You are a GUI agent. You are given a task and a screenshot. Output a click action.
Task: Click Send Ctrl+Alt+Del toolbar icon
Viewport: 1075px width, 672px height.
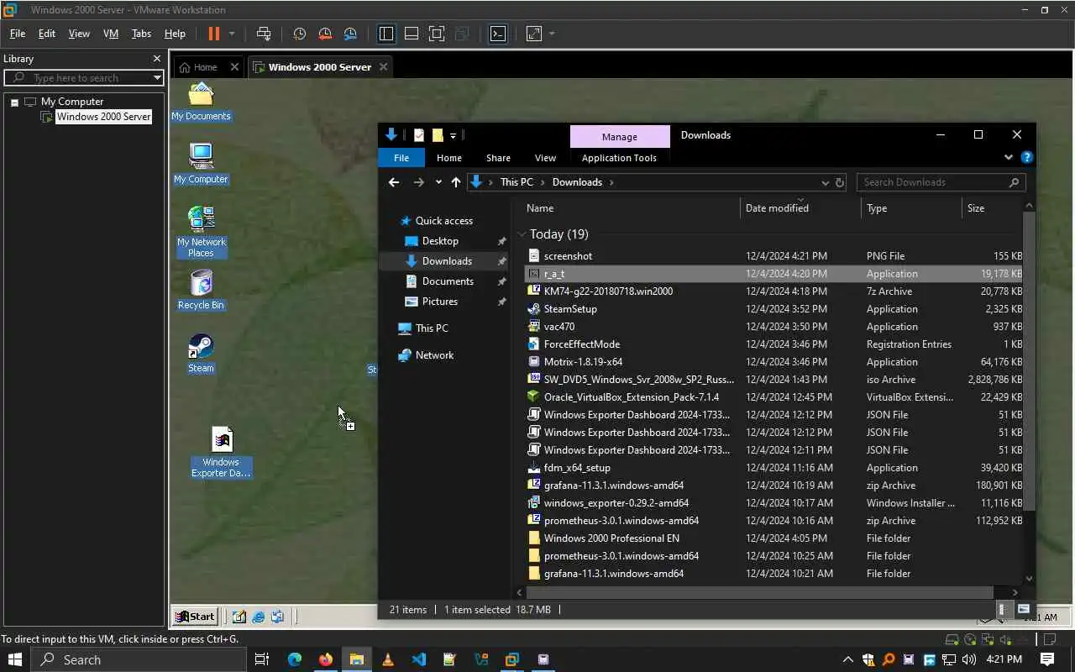[x=264, y=34]
